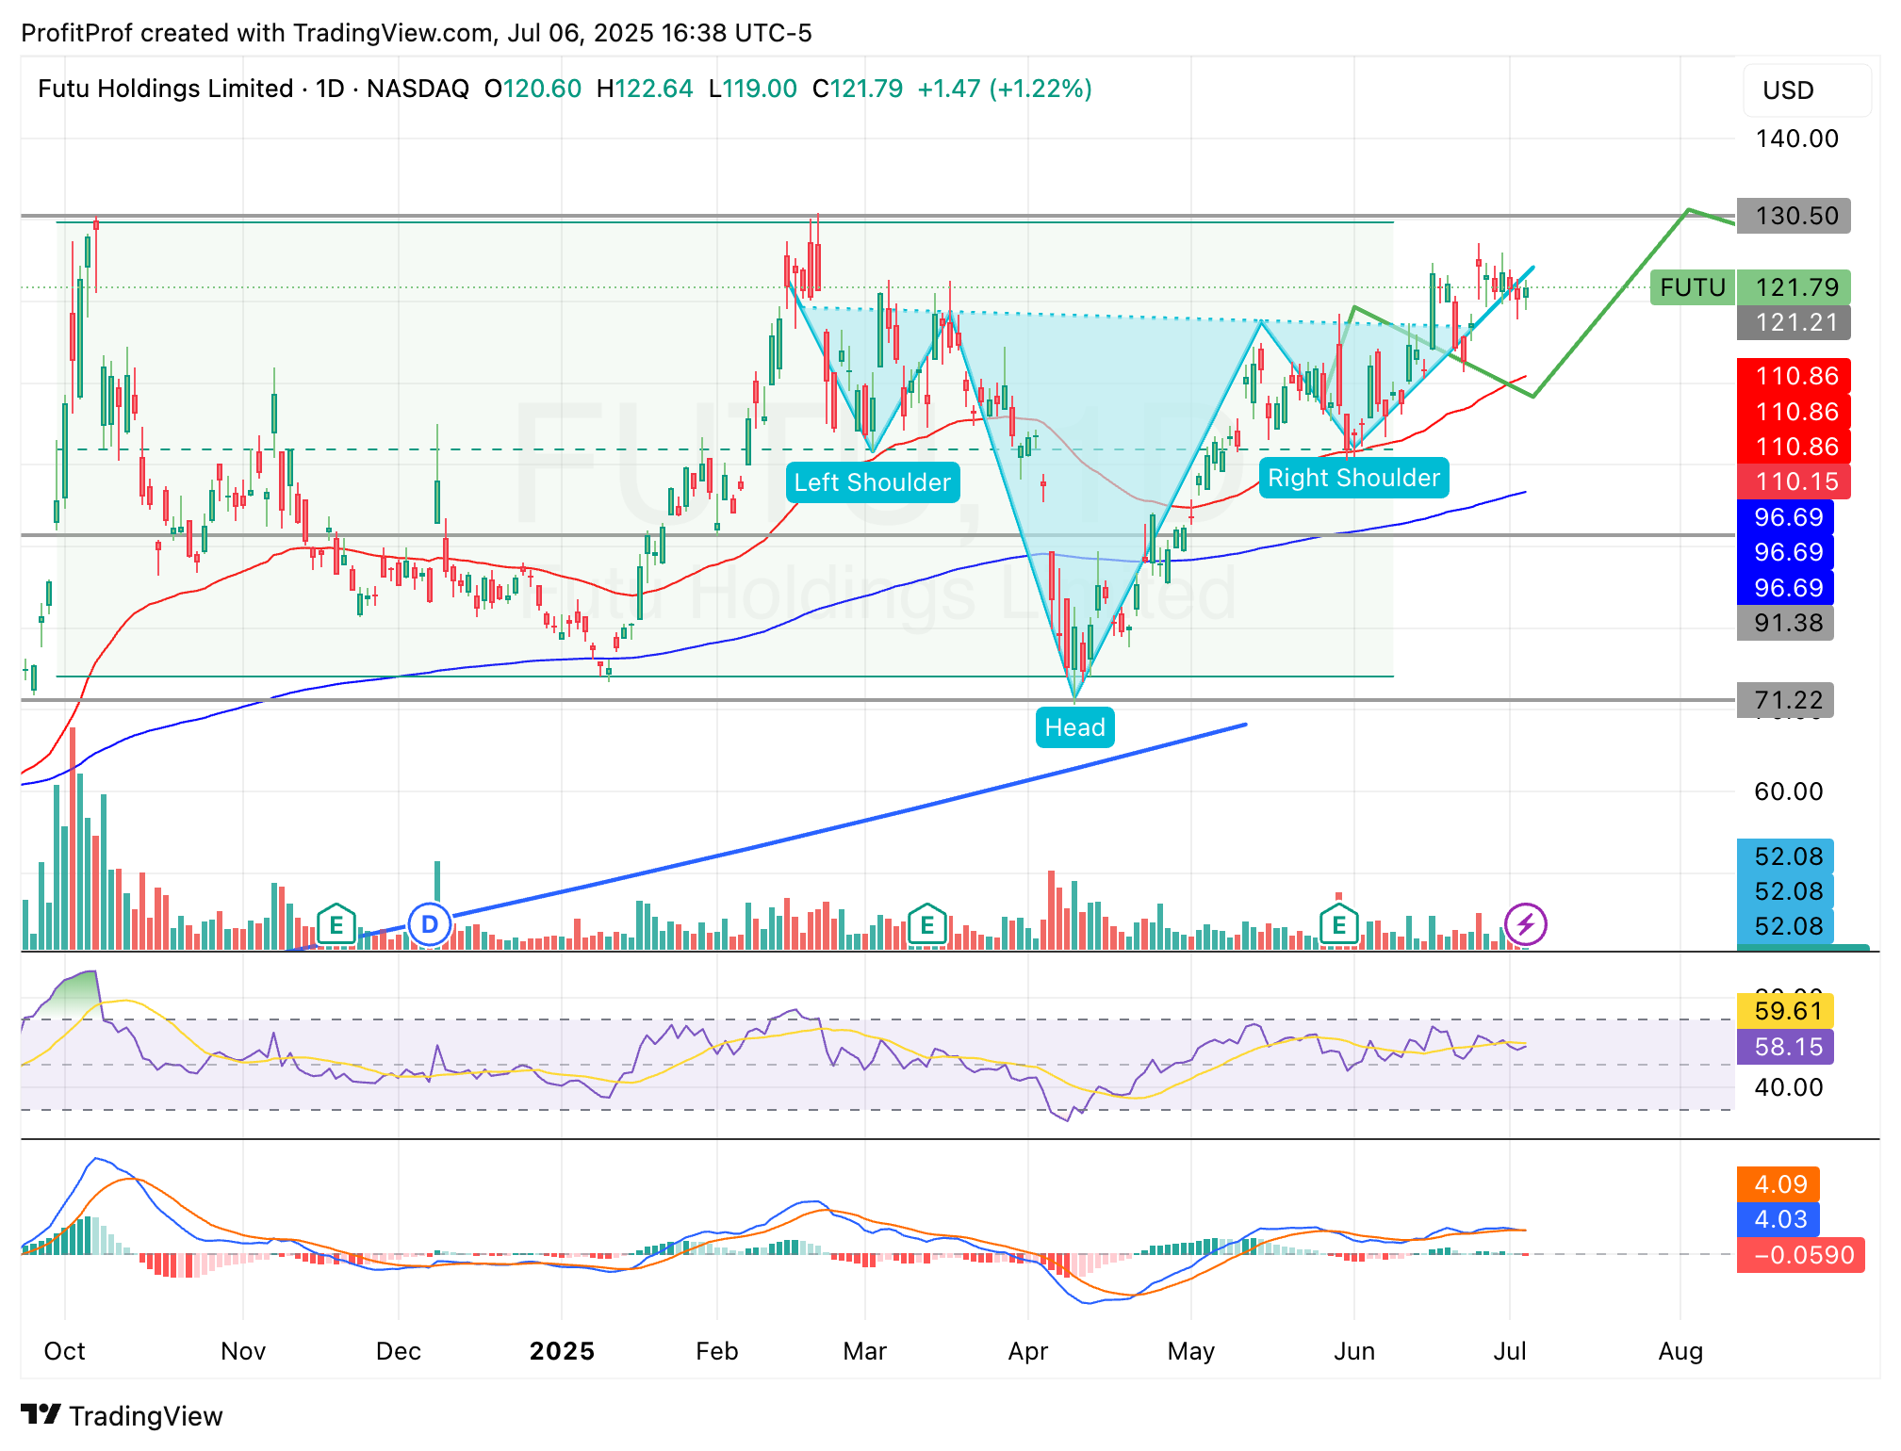Click the dividend D marker in December
The height and width of the screenshot is (1451, 1901).
tap(430, 924)
